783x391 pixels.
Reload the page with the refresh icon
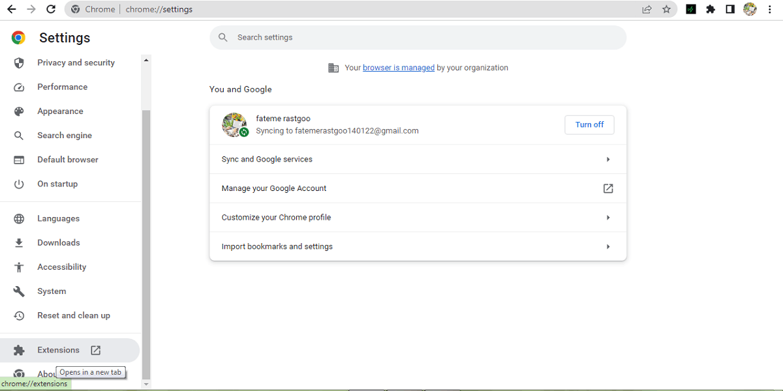coord(51,9)
